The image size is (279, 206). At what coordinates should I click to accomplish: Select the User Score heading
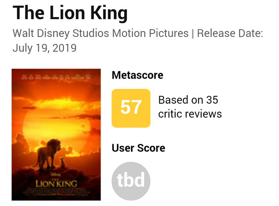(138, 148)
